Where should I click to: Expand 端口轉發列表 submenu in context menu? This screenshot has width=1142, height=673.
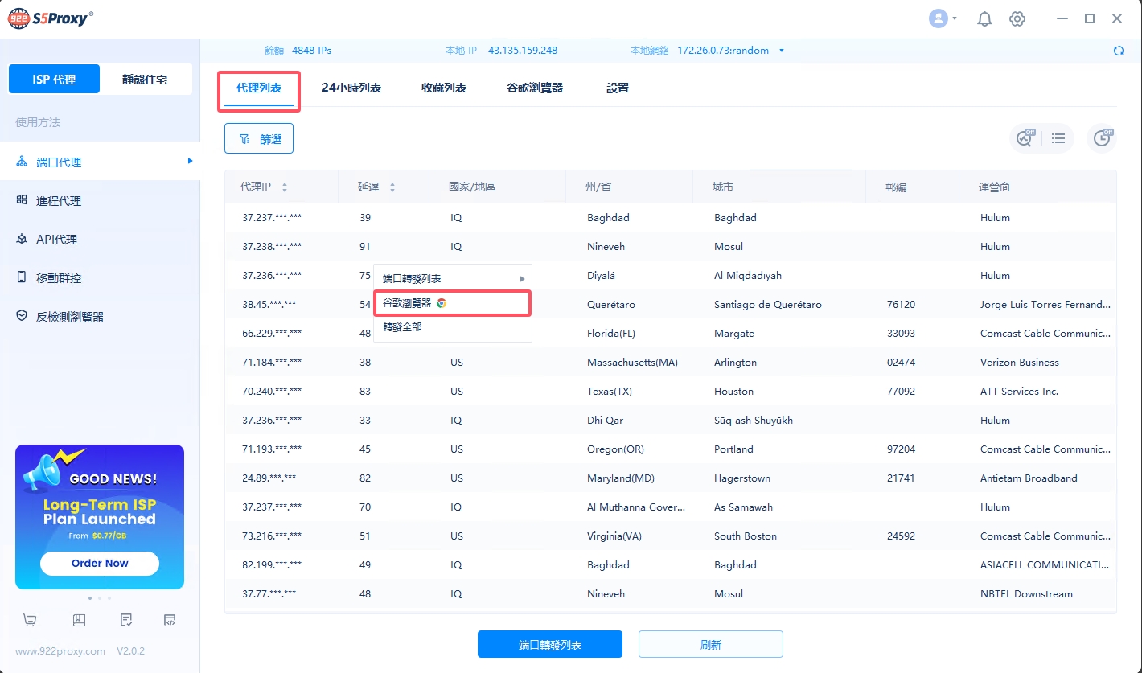pyautogui.click(x=452, y=279)
